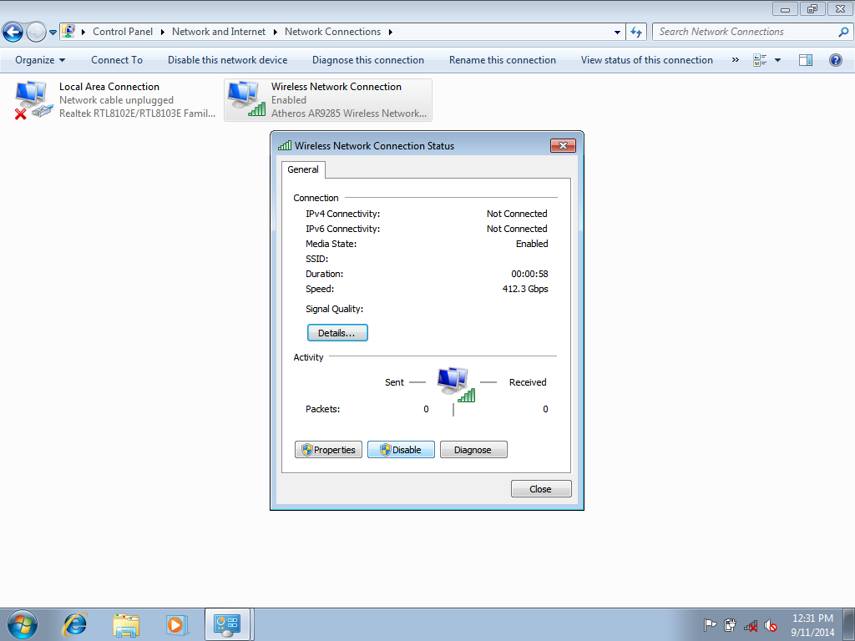Click the greyed Forward navigation arrow
The image size is (855, 641).
[x=36, y=33]
